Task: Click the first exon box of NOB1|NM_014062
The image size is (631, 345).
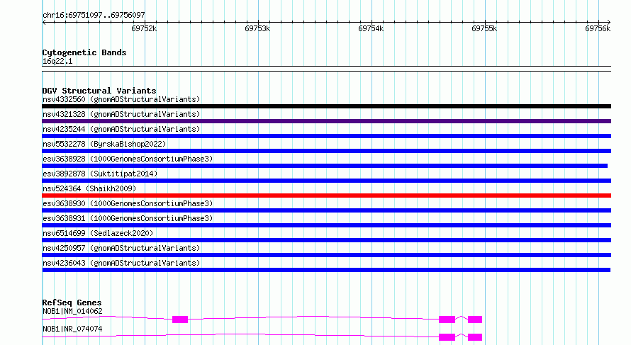Action: click(180, 319)
